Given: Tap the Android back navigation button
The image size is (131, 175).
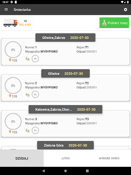Looking at the screenshot, I should [x=44, y=171].
